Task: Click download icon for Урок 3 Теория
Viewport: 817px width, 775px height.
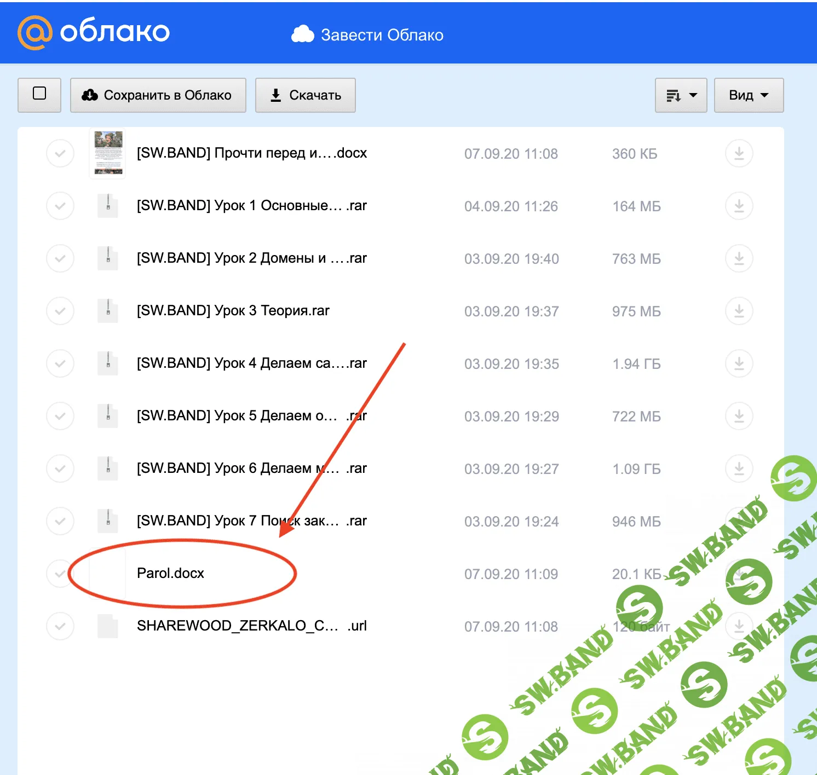Action: (x=739, y=311)
